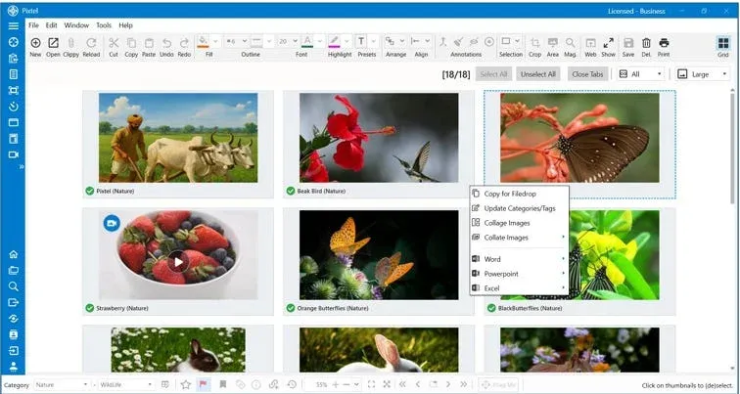Open the Tools menu
Image resolution: width=740 pixels, height=394 pixels.
104,25
